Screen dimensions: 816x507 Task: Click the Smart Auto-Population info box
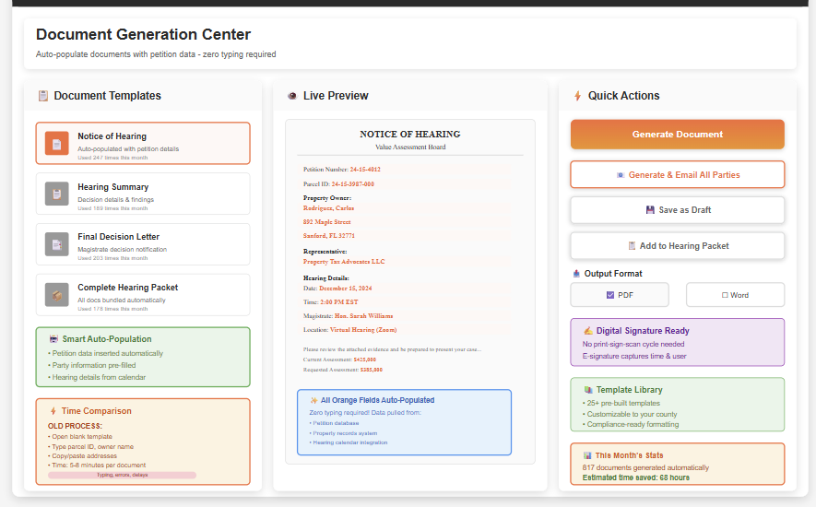(x=142, y=358)
